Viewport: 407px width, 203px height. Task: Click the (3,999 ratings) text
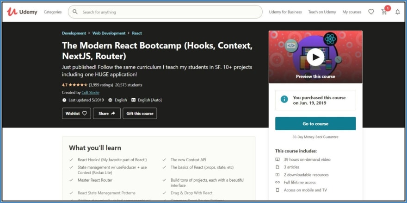click(101, 85)
